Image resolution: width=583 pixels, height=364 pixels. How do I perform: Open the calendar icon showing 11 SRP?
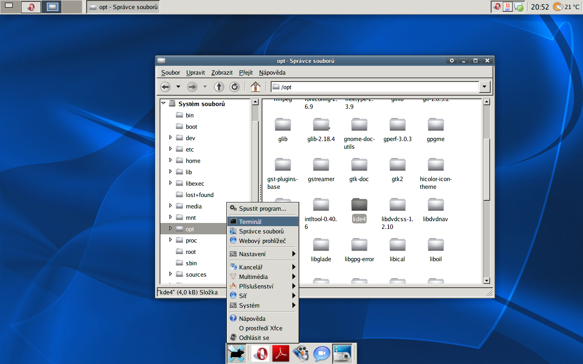click(x=508, y=7)
